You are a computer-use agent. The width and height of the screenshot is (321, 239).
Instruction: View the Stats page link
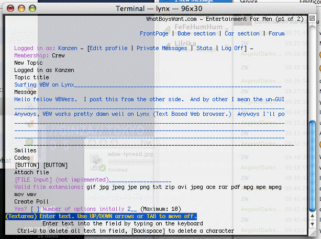coord(204,48)
